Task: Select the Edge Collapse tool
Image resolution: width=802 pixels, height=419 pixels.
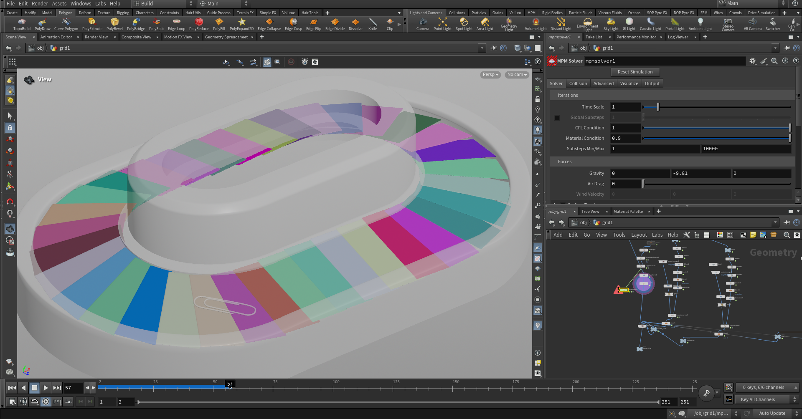Action: [x=269, y=24]
